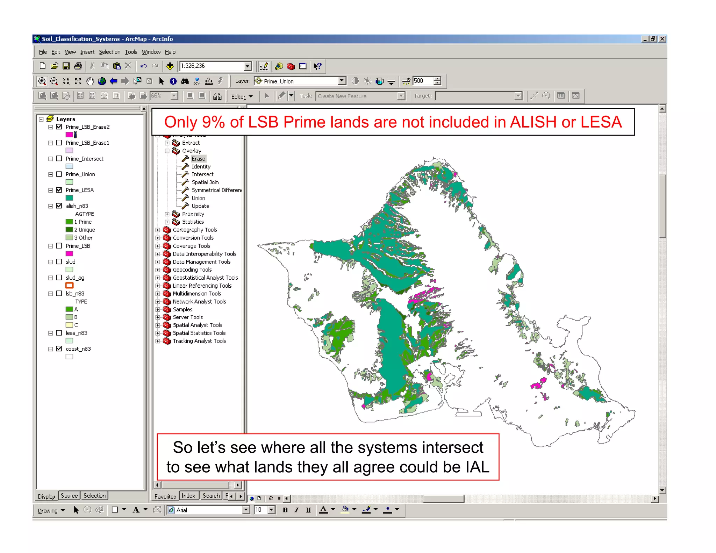Open ArcCatalog from toolbar
The image size is (716, 553).
point(279,66)
